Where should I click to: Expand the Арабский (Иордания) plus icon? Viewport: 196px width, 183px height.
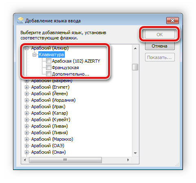point(26,100)
